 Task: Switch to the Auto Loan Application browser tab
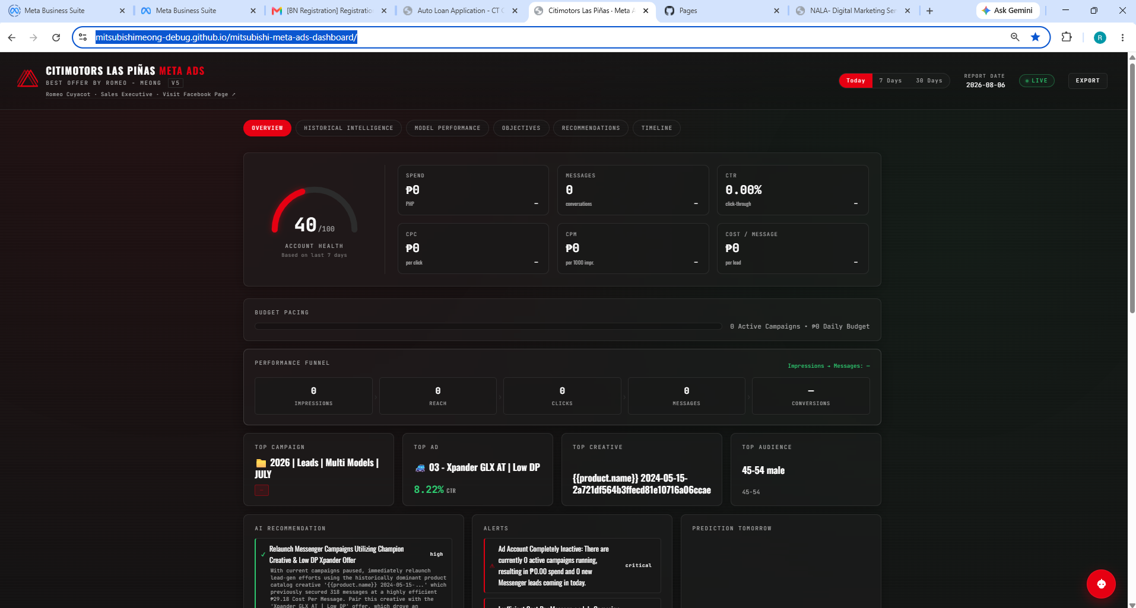[x=460, y=11]
